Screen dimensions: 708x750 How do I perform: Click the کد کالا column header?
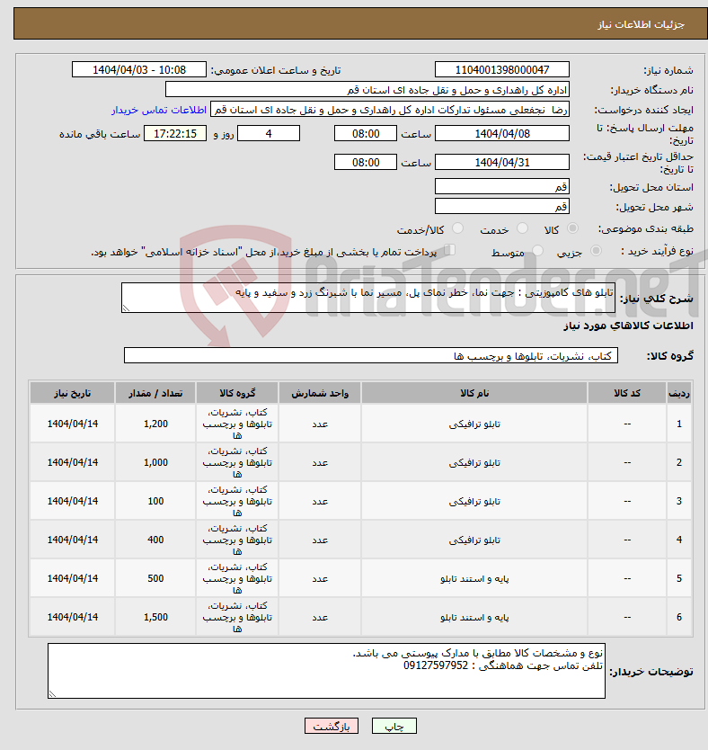tap(627, 393)
